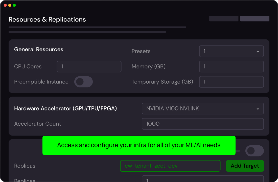Click the cw-tenant-zeet-dev input field
The width and height of the screenshot is (278, 182).
tap(170, 166)
